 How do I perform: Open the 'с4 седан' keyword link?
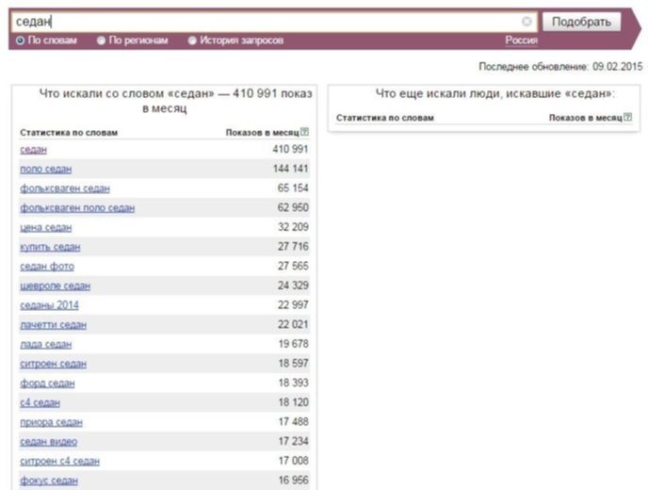coord(40,402)
